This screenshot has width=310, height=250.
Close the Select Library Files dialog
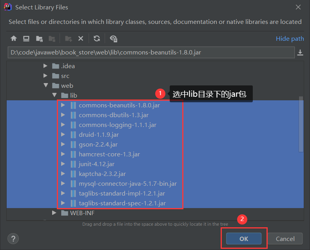pyautogui.click(x=298, y=7)
